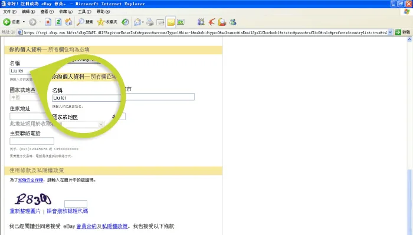Click the 加強安全保障 link

tap(31, 180)
